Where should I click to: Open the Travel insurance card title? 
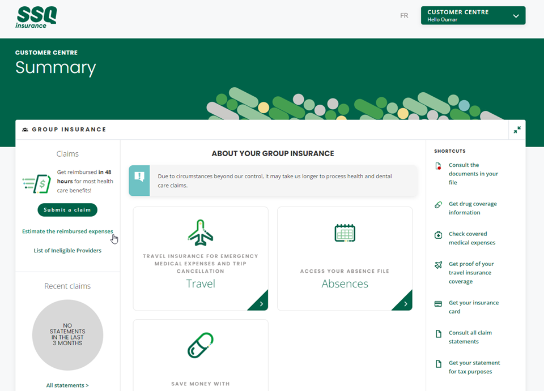click(x=201, y=283)
